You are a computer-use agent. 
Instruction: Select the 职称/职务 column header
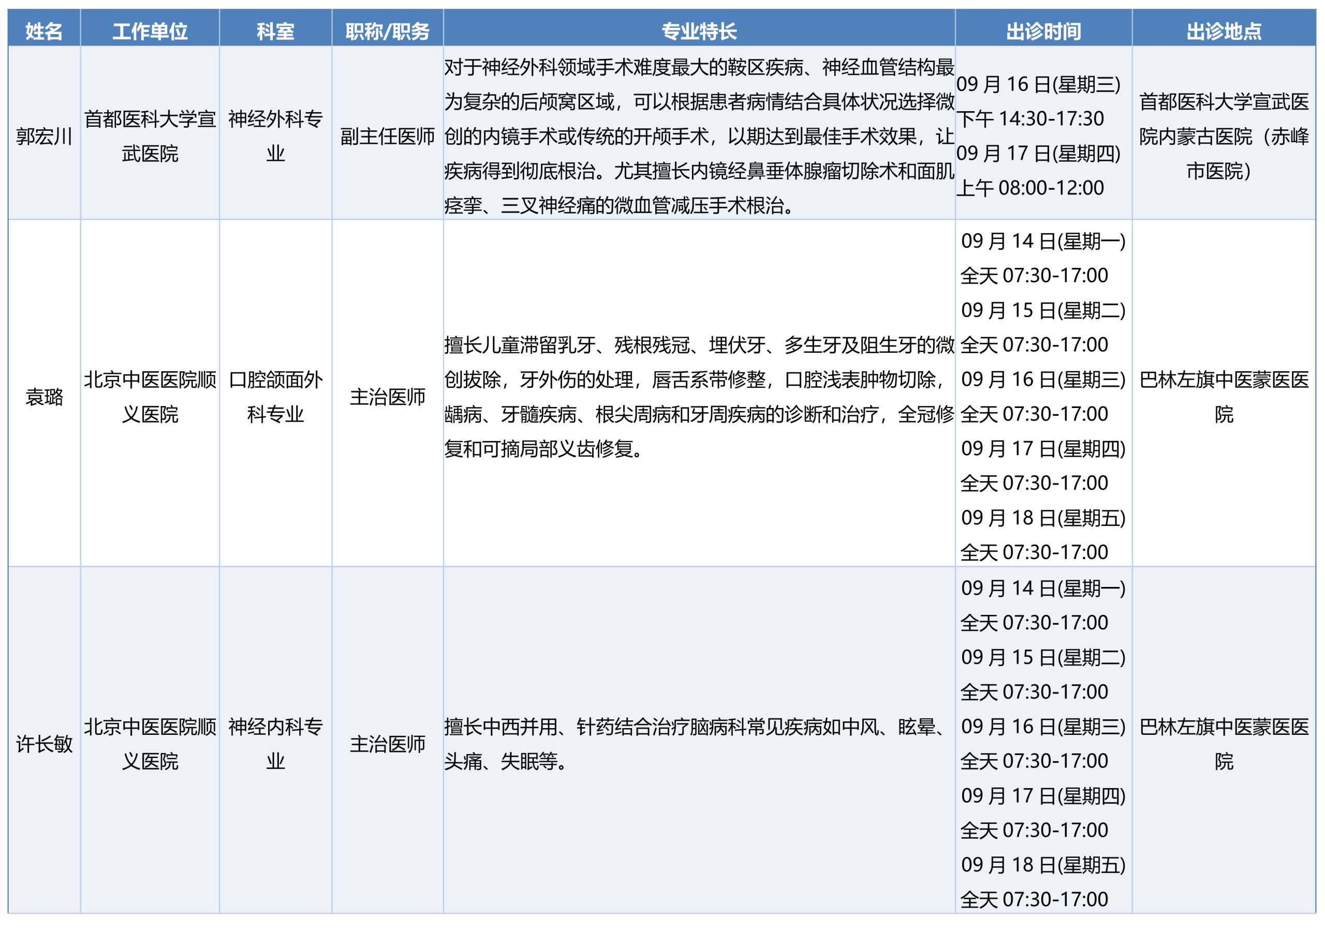[x=387, y=31]
